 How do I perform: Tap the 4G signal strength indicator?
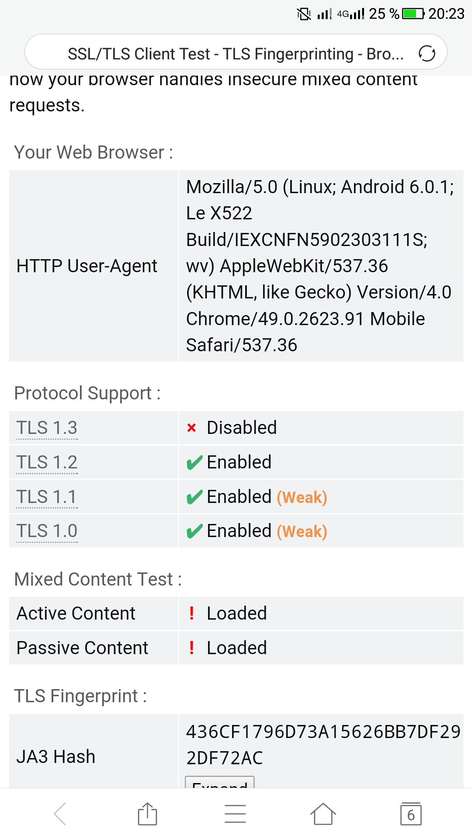pos(351,14)
